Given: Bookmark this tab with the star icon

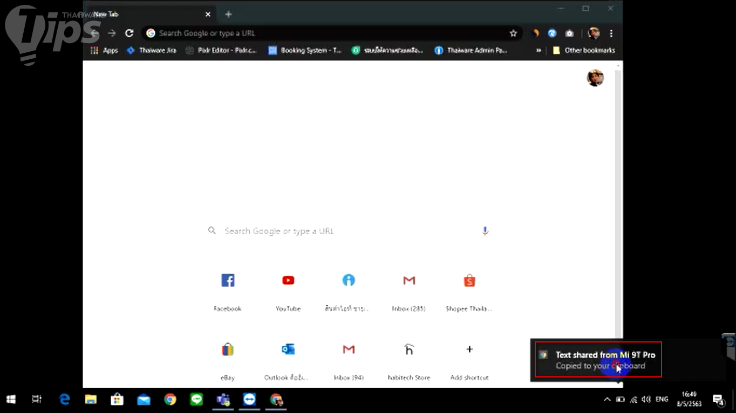Looking at the screenshot, I should [x=513, y=33].
